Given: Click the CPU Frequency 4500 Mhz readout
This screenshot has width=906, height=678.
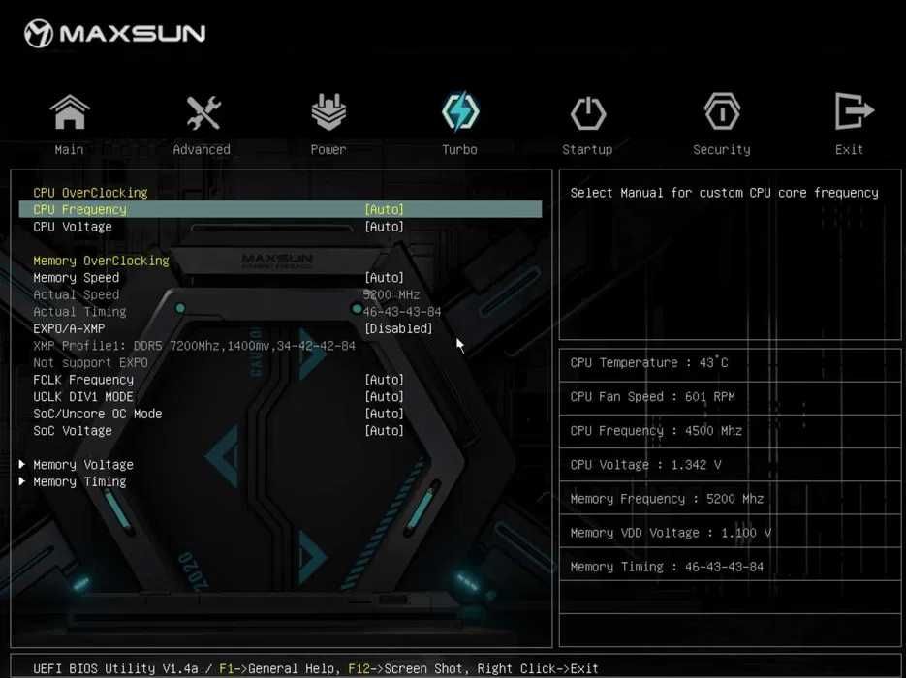Looking at the screenshot, I should [x=656, y=431].
